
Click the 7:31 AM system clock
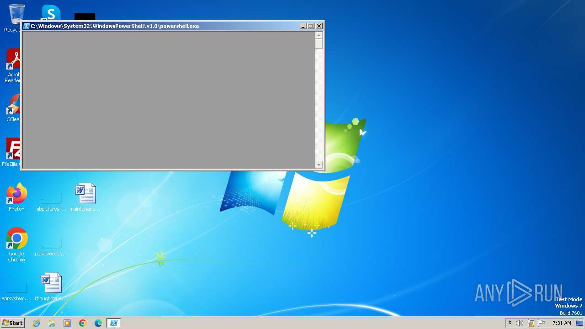point(562,323)
